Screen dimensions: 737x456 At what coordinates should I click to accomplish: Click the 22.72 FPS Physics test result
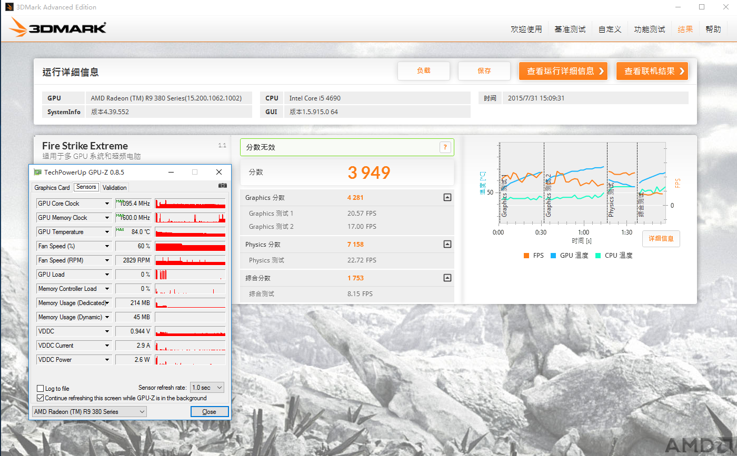[362, 260]
